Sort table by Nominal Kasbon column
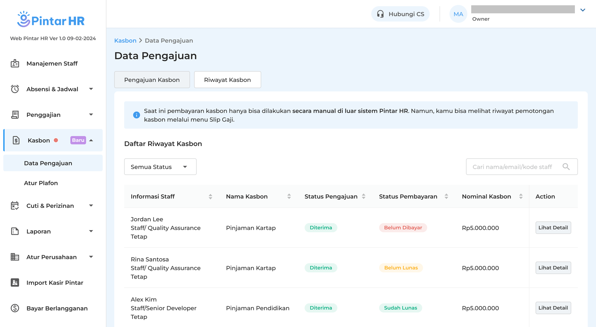596x327 pixels. pos(521,196)
